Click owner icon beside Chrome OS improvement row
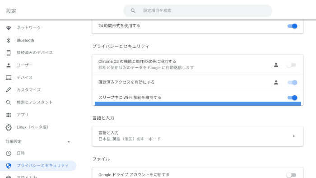Screen dimensions: 316x178 point(276,65)
